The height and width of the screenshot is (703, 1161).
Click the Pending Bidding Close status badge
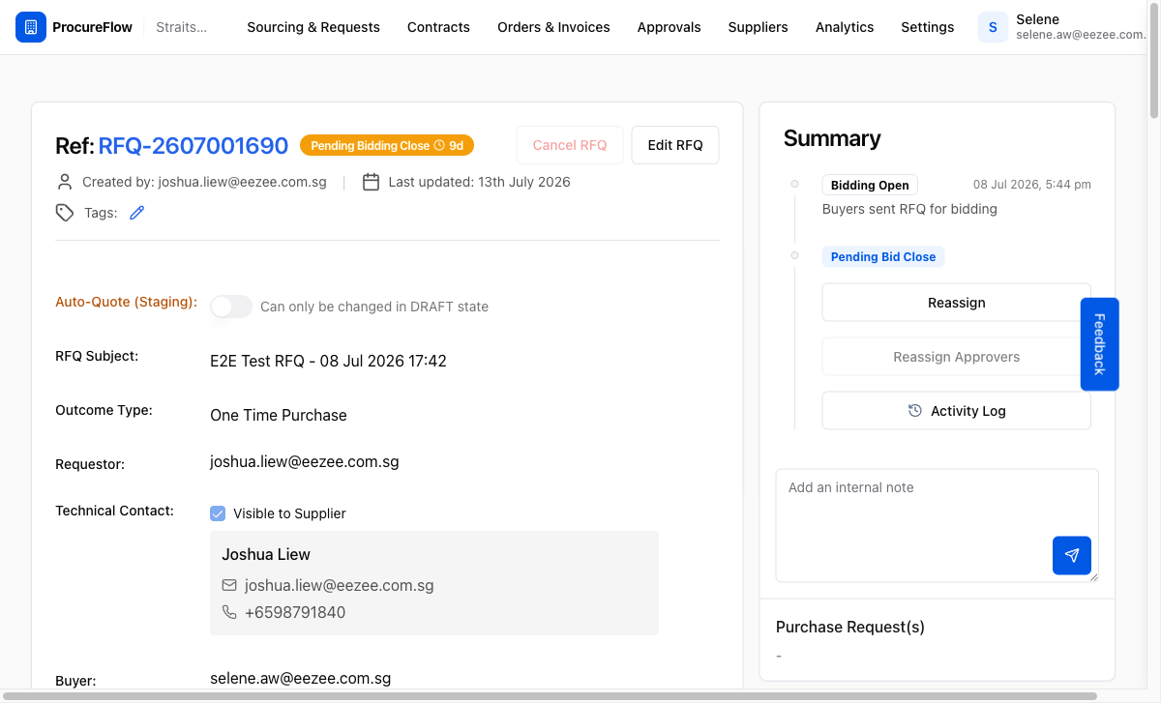(387, 146)
